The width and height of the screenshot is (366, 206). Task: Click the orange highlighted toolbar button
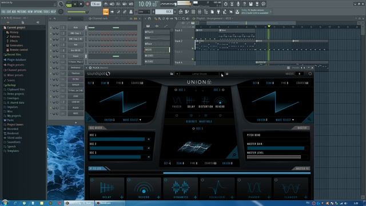[105, 11]
